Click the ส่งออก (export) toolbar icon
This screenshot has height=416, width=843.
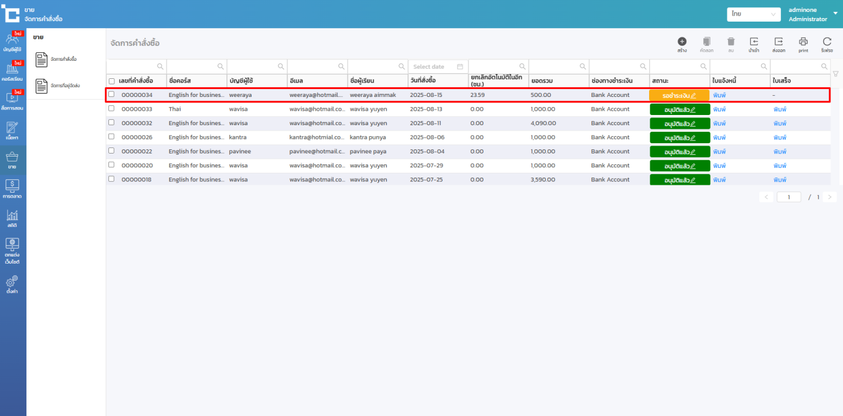(x=779, y=42)
